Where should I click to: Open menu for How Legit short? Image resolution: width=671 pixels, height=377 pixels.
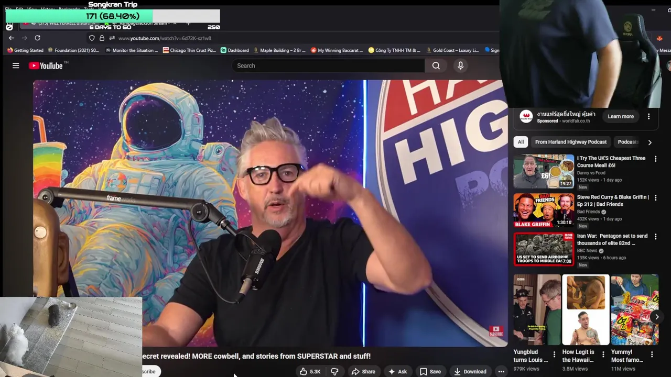pyautogui.click(x=603, y=354)
